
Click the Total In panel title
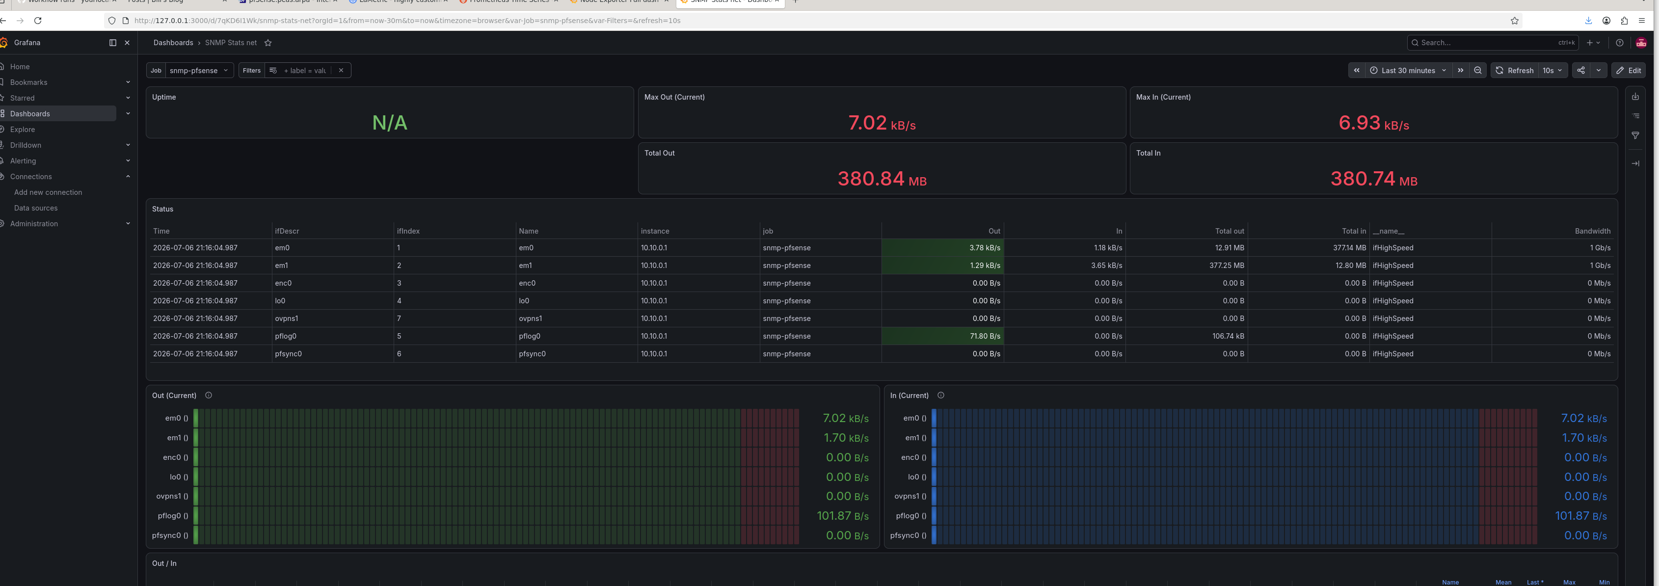[x=1148, y=153]
